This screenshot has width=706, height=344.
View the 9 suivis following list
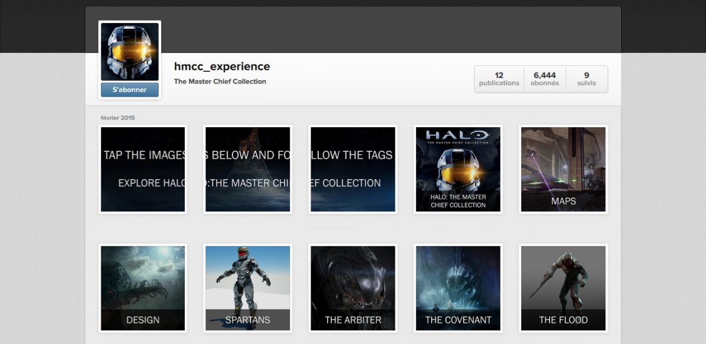pos(587,79)
